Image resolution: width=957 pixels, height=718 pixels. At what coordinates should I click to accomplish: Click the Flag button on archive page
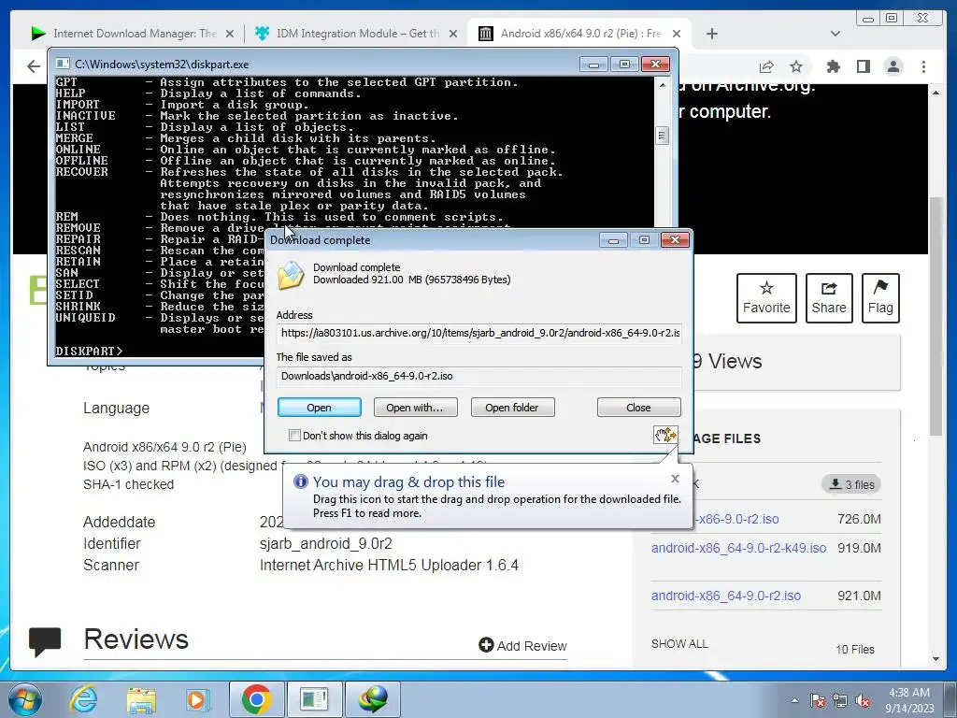point(880,298)
